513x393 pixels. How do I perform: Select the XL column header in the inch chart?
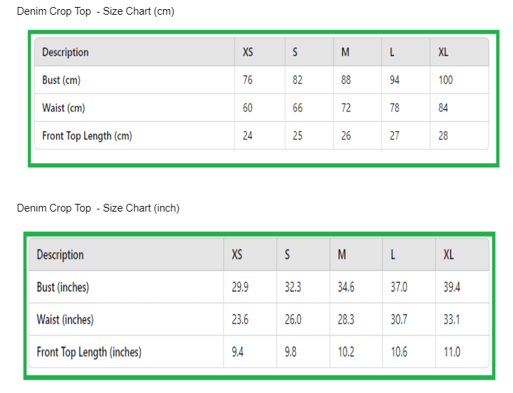[449, 254]
